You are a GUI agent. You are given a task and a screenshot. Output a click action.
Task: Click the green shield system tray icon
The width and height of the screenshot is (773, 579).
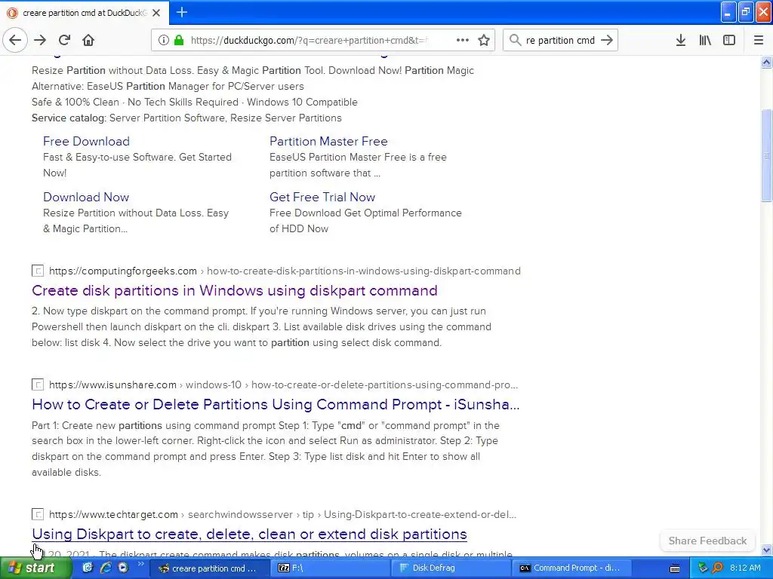coord(703,568)
